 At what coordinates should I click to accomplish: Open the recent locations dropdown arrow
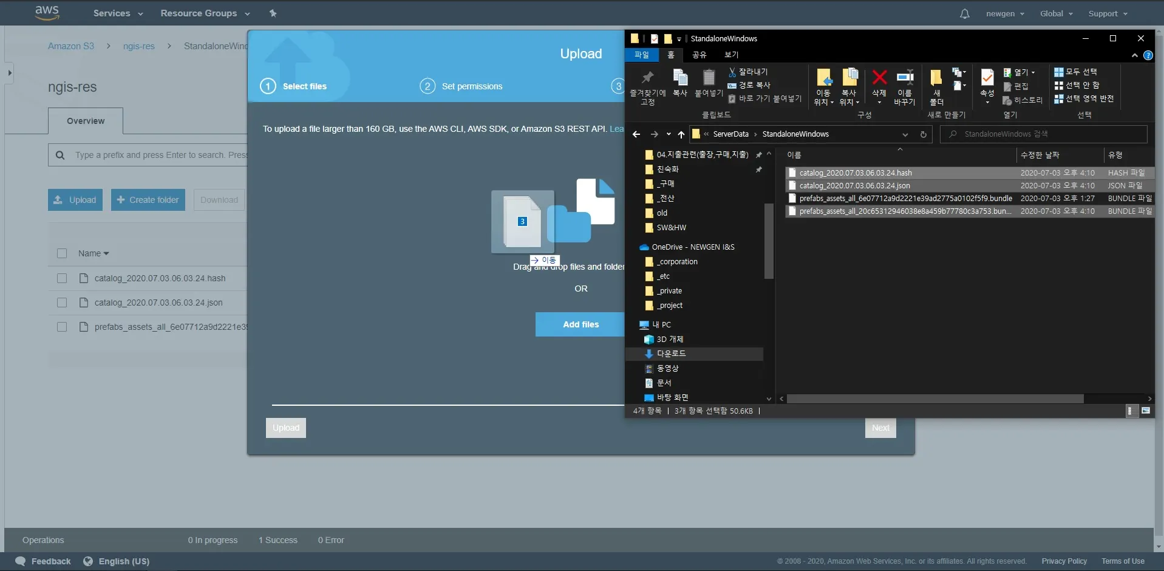point(669,134)
